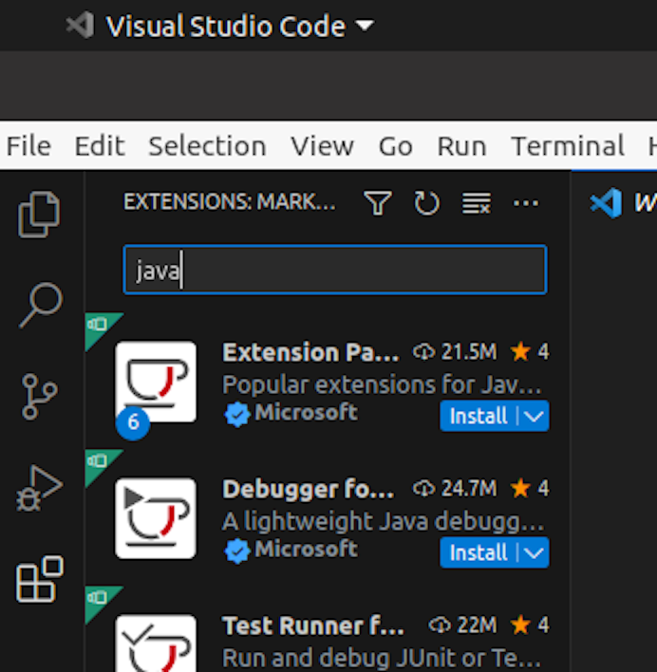Click the Filter Extensions funnel icon

378,203
